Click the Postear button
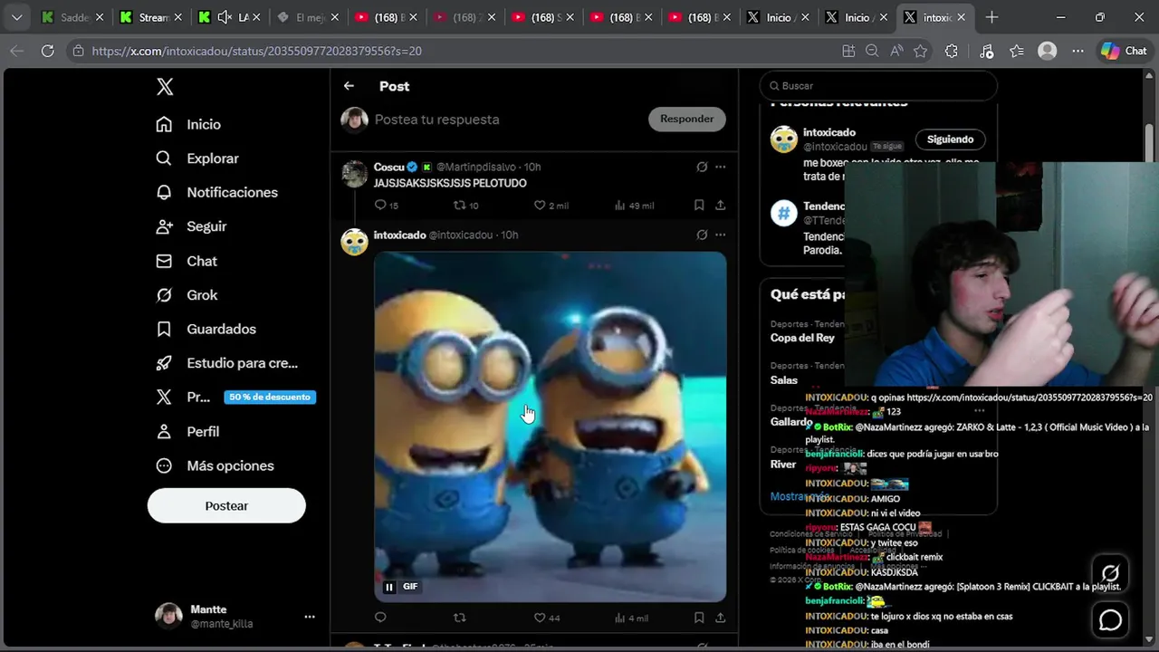Image resolution: width=1159 pixels, height=652 pixels. pyautogui.click(x=226, y=505)
